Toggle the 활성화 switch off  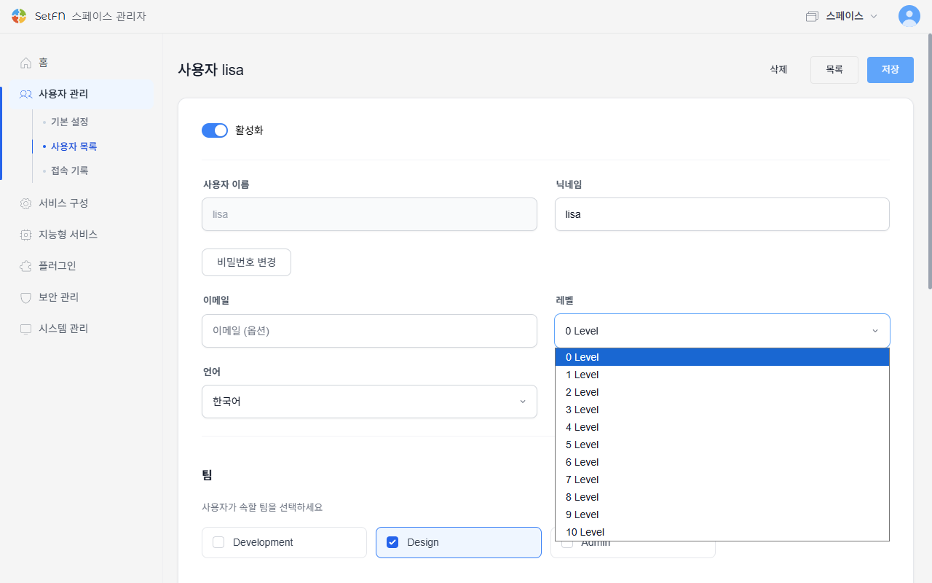click(x=215, y=130)
